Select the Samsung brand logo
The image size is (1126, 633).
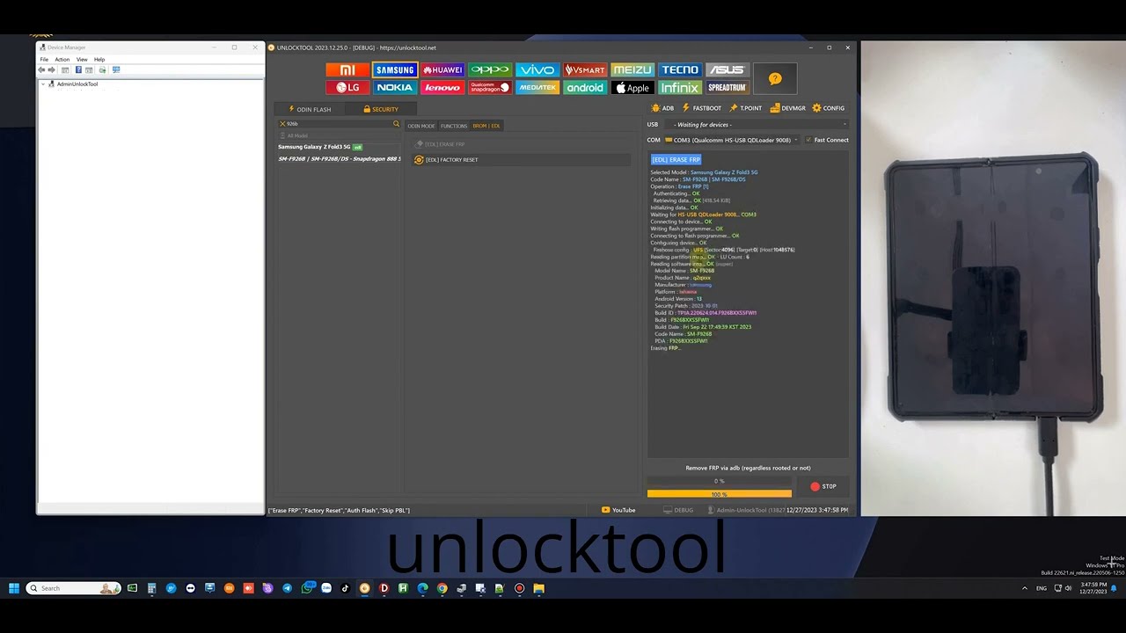[395, 69]
